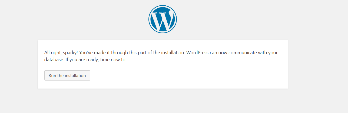348x113 pixels.
Task: Click the word "ready," in the message
Action: point(92,60)
